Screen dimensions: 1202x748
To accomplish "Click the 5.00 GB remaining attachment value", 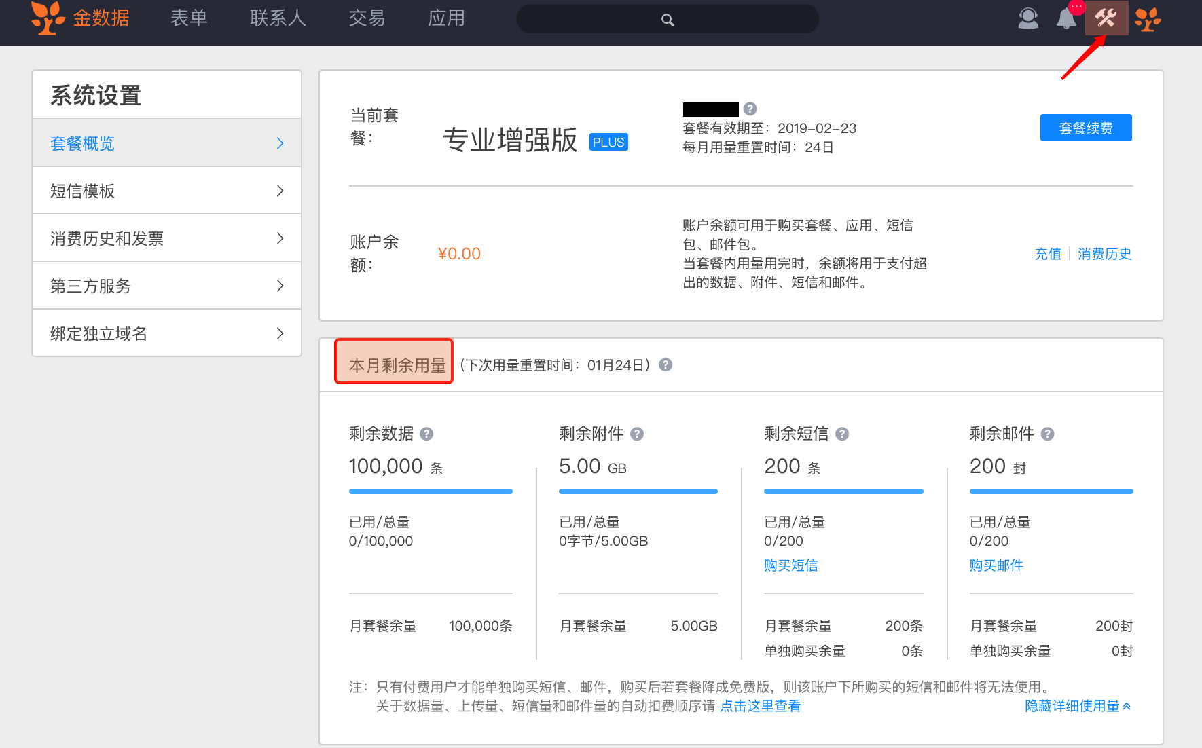I will (593, 466).
